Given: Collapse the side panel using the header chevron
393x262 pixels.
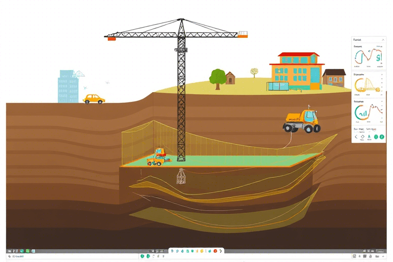Looking at the screenshot, I should click(382, 39).
